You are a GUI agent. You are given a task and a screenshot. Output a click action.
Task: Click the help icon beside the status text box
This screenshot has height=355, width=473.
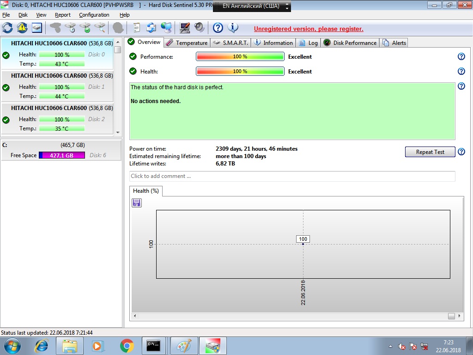pyautogui.click(x=461, y=86)
